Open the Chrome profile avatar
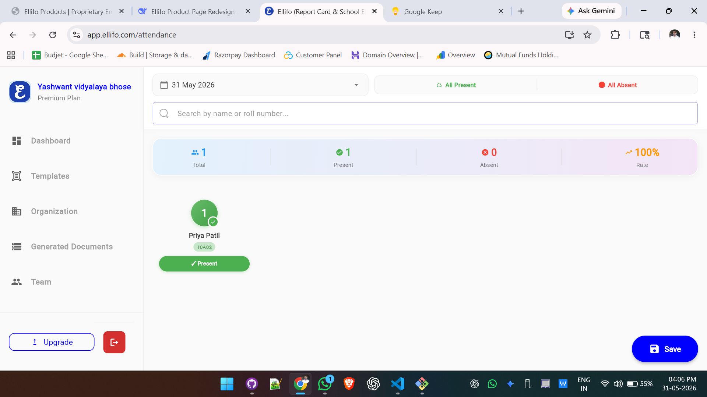707x397 pixels. pos(675,35)
